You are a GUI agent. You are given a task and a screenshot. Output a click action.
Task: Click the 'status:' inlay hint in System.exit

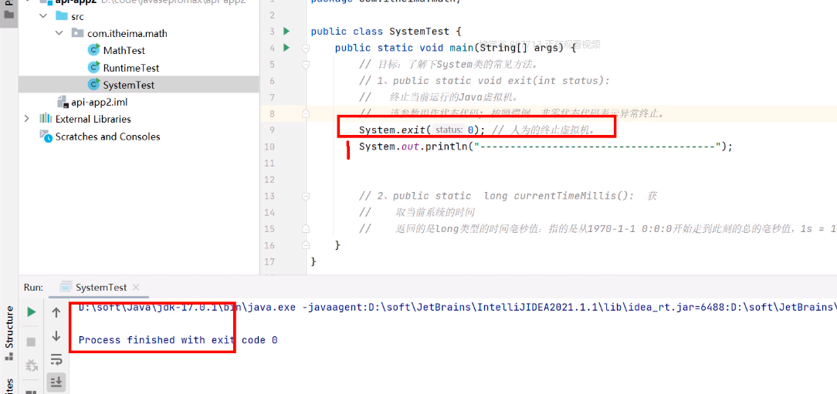[448, 130]
